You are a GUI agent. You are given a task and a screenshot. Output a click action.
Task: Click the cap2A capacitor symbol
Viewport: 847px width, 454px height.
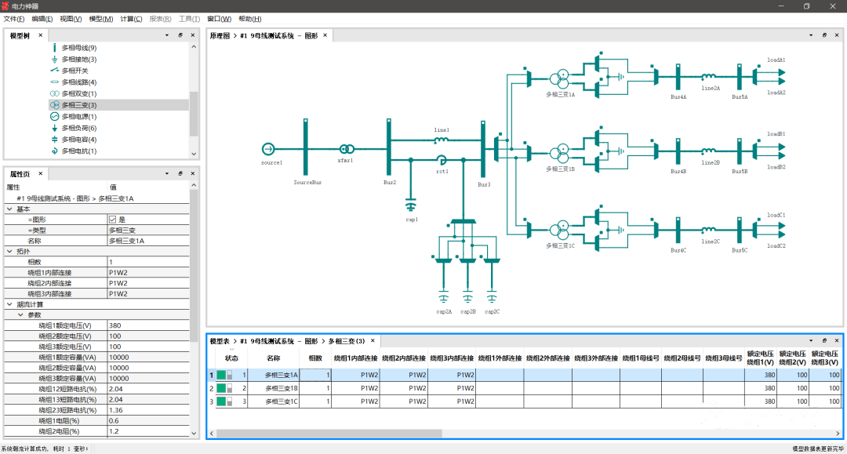(x=443, y=299)
